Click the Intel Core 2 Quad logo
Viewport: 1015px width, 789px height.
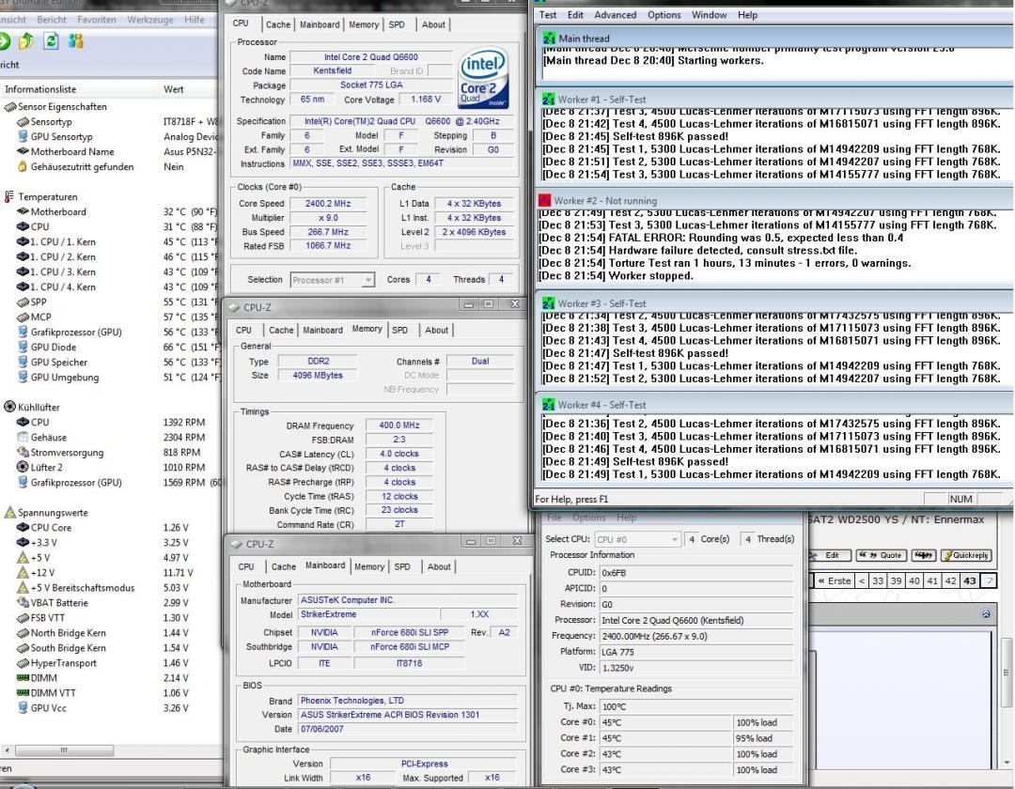tap(484, 79)
